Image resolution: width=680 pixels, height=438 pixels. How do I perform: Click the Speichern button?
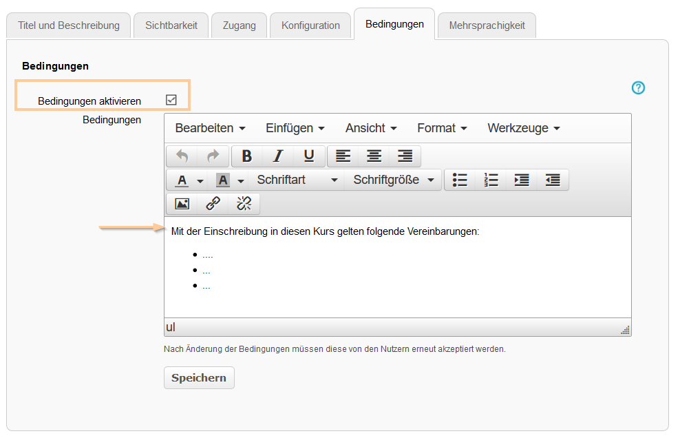199,377
